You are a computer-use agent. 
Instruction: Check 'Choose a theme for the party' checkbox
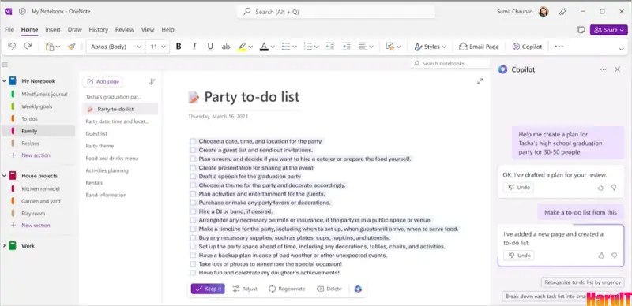(193, 185)
